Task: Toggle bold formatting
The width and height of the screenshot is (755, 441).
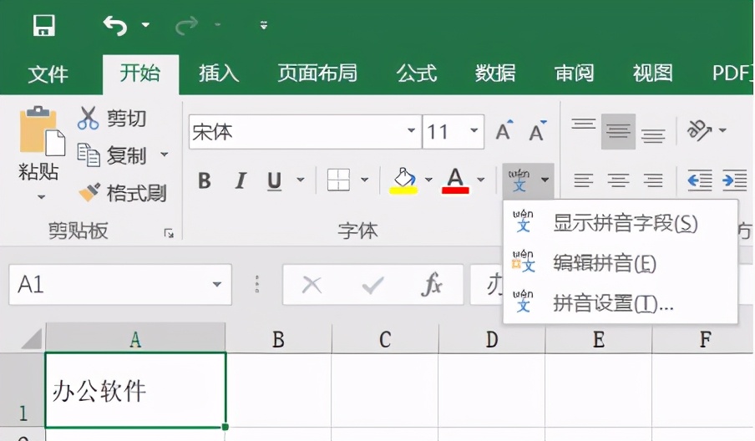Action: tap(205, 180)
